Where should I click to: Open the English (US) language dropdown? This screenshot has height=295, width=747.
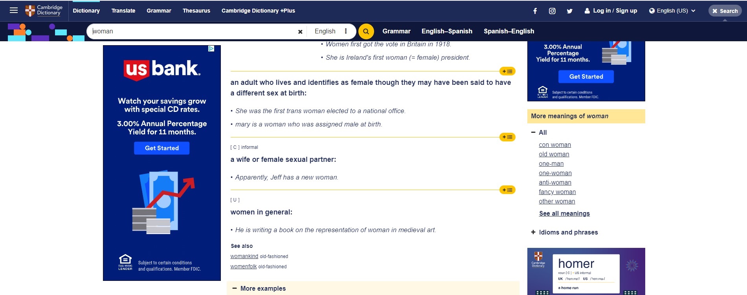(x=672, y=11)
